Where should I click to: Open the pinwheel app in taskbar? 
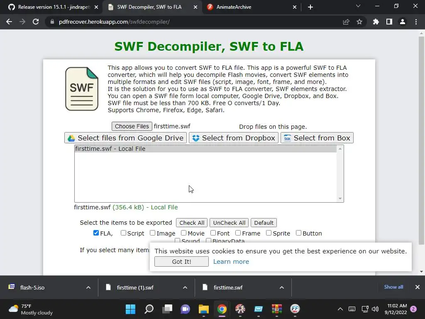240,309
